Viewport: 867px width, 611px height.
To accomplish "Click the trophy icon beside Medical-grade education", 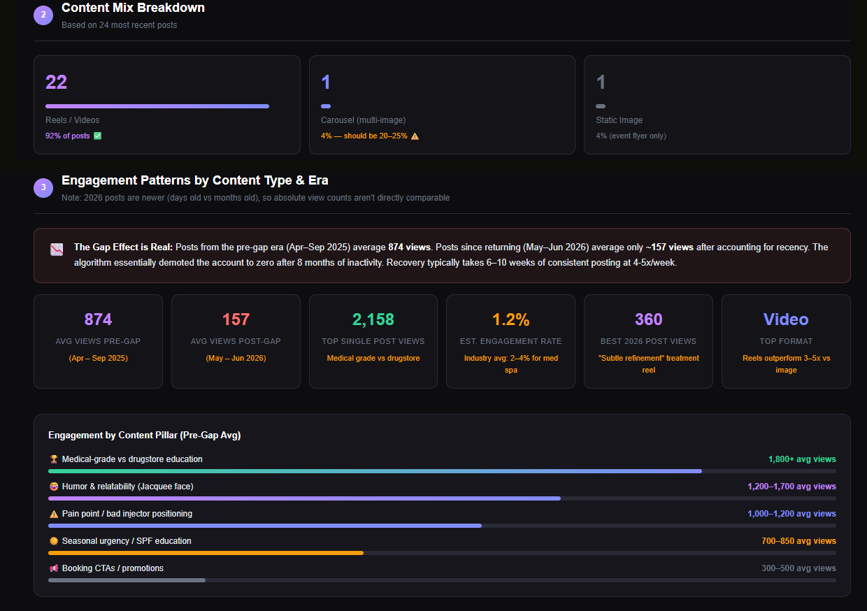I will [x=53, y=459].
